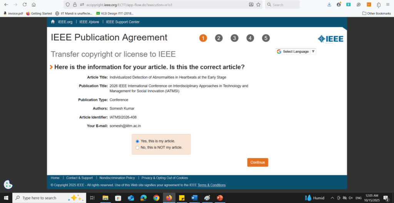
Task: Select 'No, this is NOT my article'
Action: click(x=137, y=148)
